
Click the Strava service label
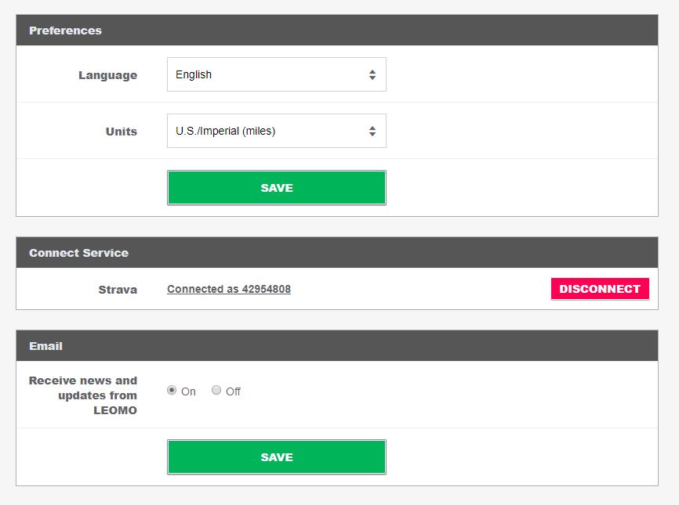pyautogui.click(x=118, y=290)
